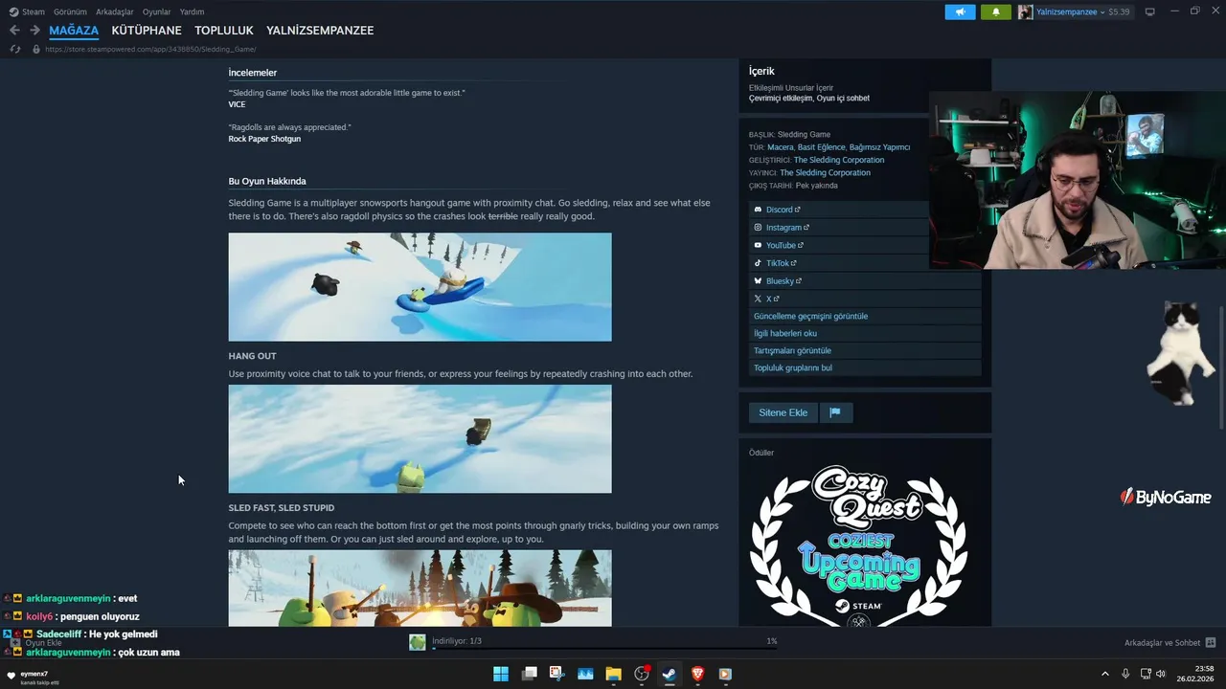
Task: Open the HANG OUT gameplay image
Action: 420,439
